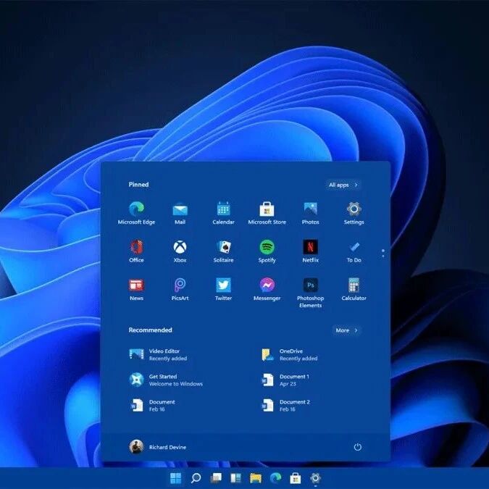Screen dimensions: 489x489
Task: Show More recommended items
Action: tap(347, 330)
